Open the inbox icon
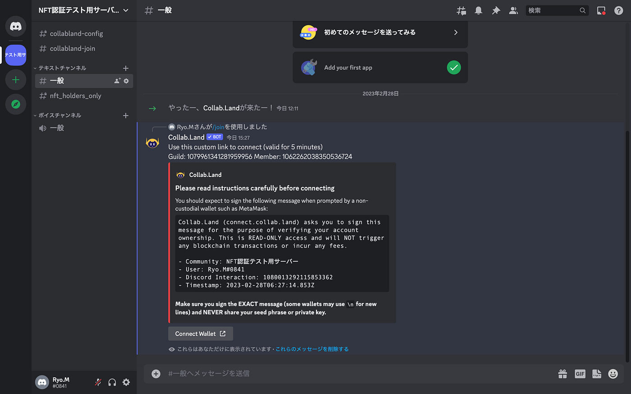 [x=601, y=10]
